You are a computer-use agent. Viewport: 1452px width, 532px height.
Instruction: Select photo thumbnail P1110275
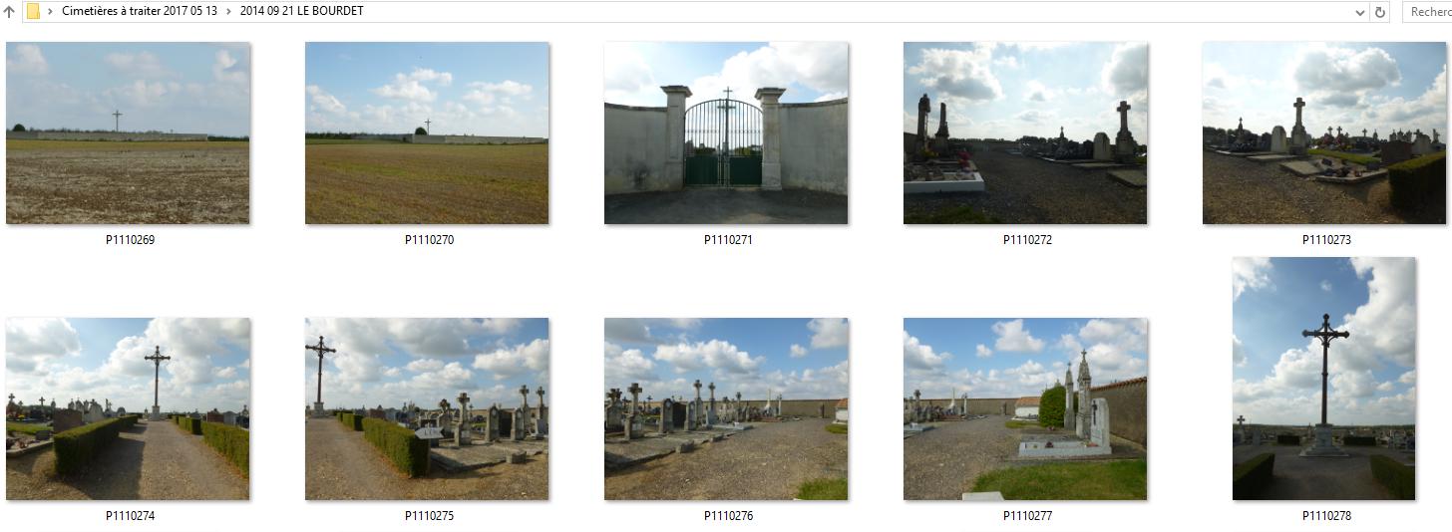click(x=427, y=408)
